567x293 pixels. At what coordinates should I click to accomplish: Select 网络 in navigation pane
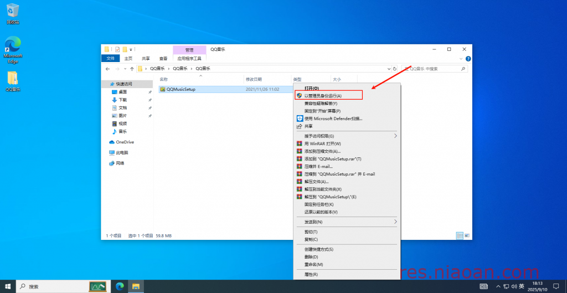coord(120,163)
